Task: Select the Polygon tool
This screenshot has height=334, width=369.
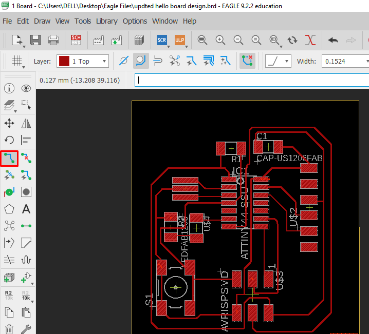Action: point(9,209)
